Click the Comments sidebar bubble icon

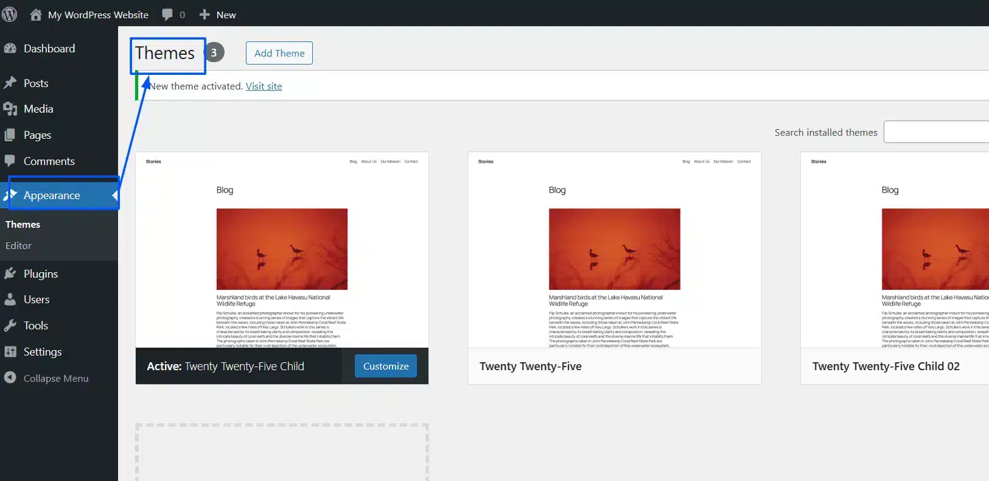pos(10,161)
